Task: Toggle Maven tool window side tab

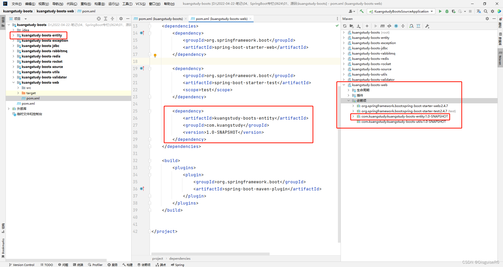Action: (x=500, y=58)
